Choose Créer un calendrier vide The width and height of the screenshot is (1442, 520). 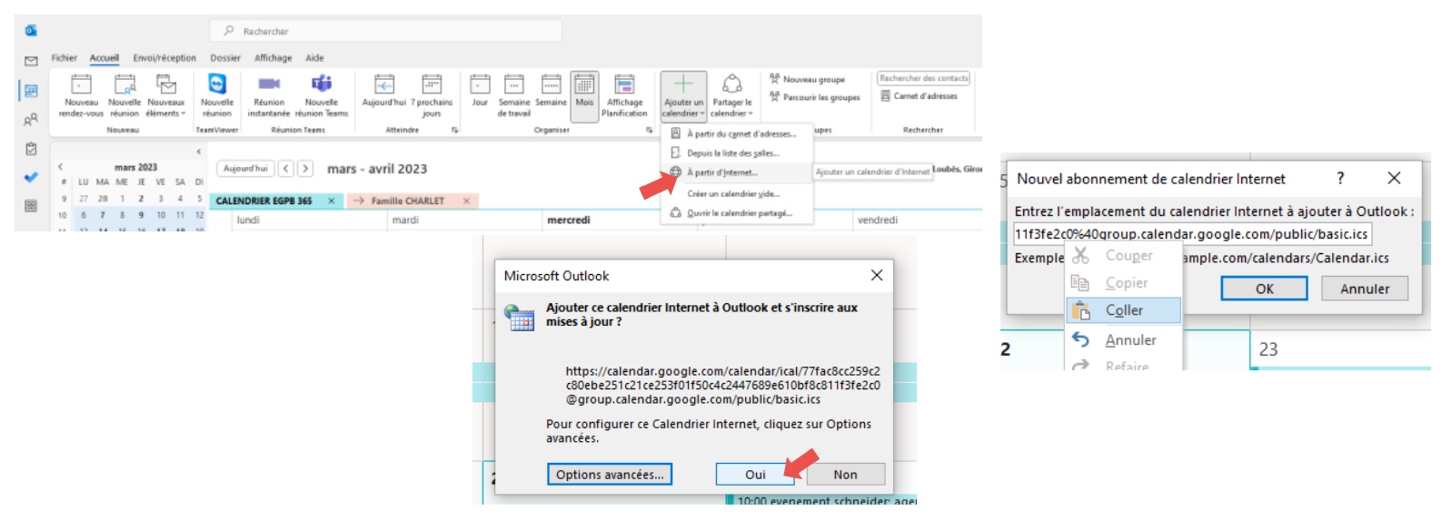point(737,193)
